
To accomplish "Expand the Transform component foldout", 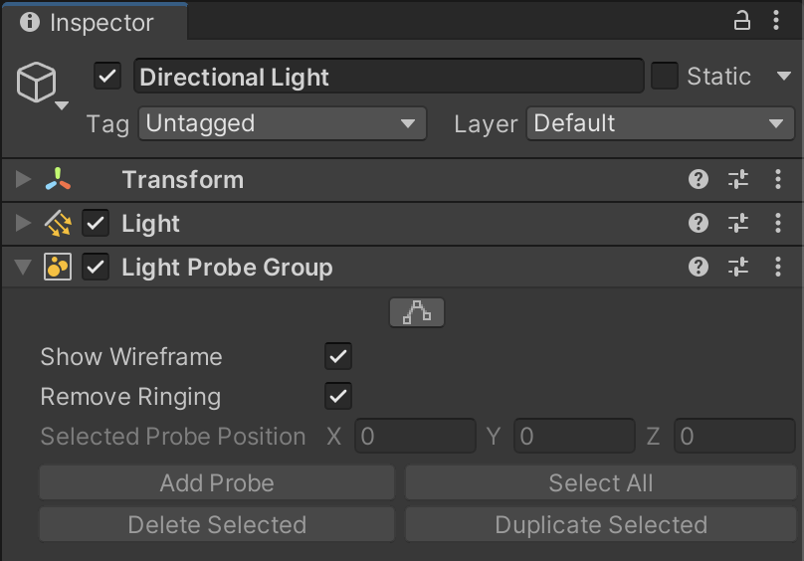I will 24,180.
